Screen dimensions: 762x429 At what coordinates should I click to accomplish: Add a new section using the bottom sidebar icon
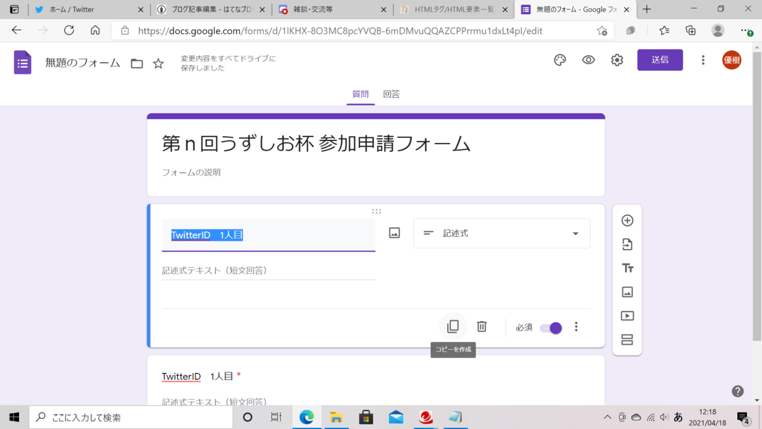(627, 339)
